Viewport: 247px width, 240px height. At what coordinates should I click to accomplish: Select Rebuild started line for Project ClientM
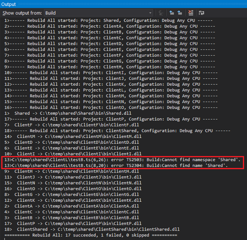[111, 96]
